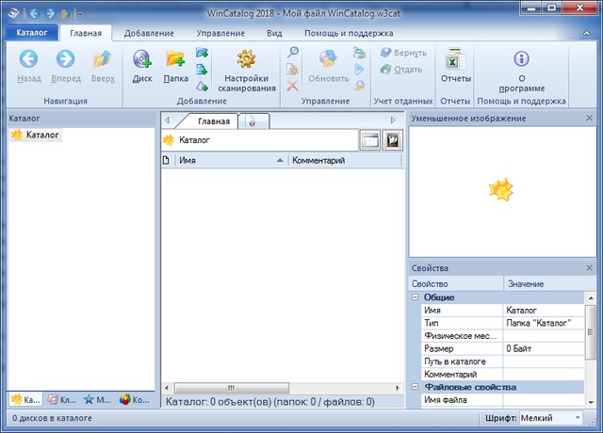Click the list view mode icon beside Каталог path

370,139
